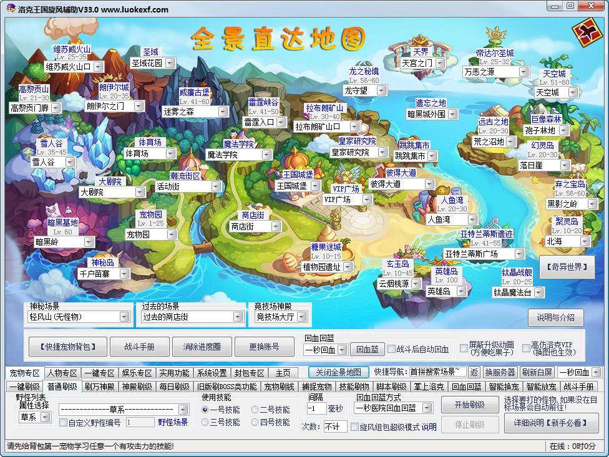Enable the 高仿洛克VIP checkbox
Screen dimensions: 609x457
pos(526,348)
